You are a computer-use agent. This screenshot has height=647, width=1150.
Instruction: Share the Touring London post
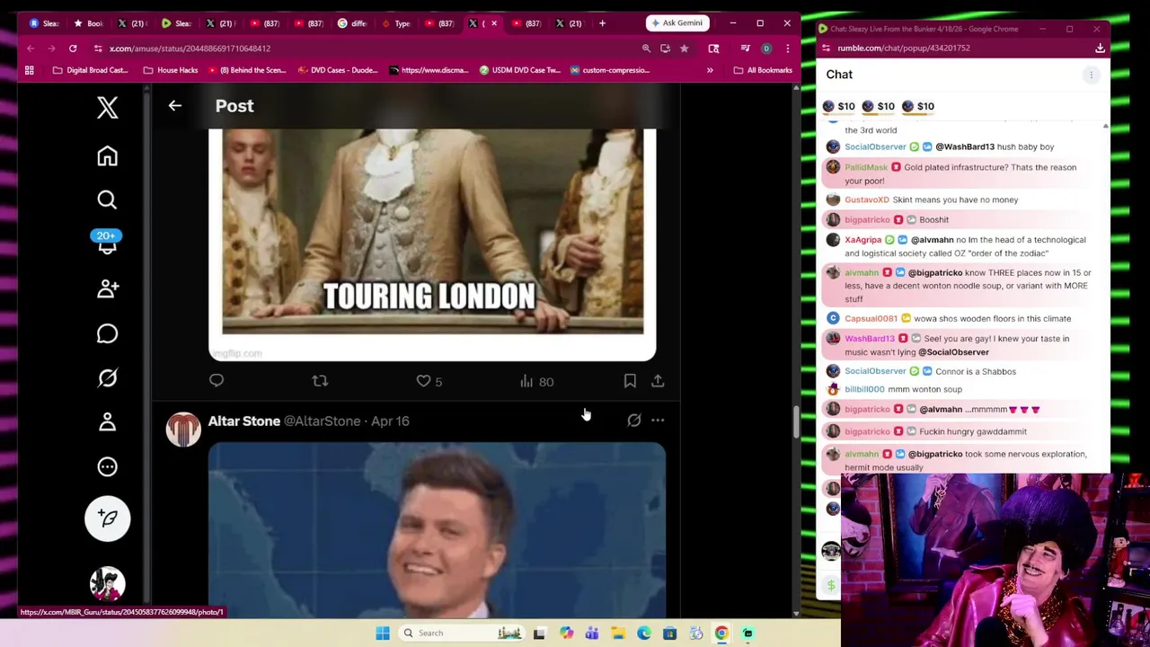(658, 381)
